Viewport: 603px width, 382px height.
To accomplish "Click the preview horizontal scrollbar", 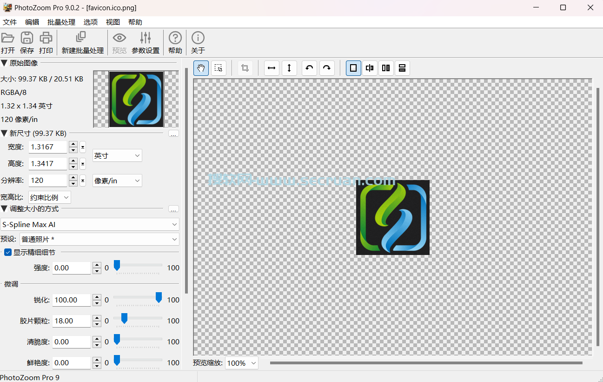I will (426, 363).
